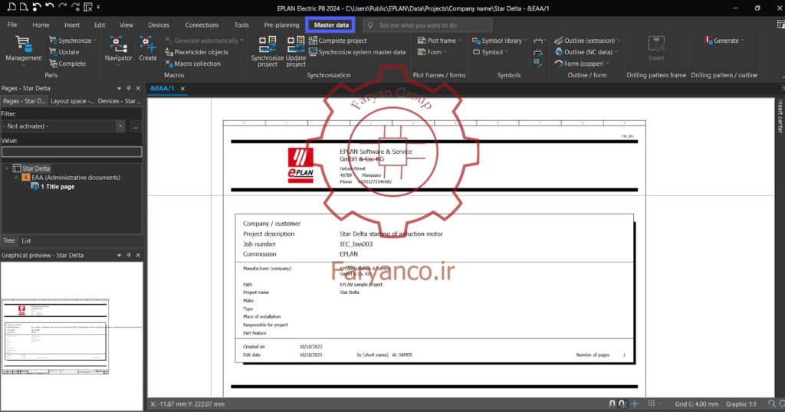Image resolution: width=785 pixels, height=412 pixels.
Task: Click the ribbon layout icon at top right
Action: [x=780, y=25]
